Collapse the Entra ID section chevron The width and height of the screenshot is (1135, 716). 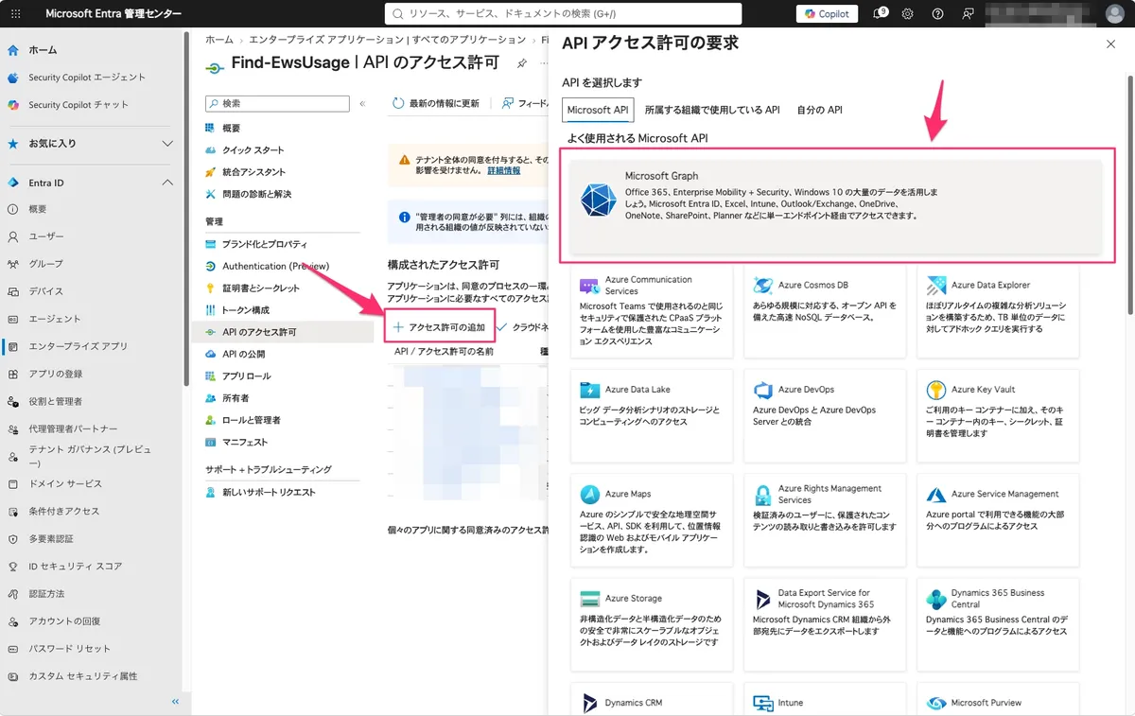point(167,183)
